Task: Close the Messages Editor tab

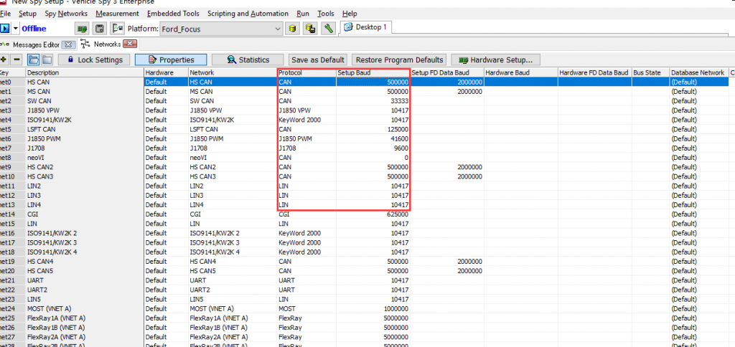Action: coord(69,44)
